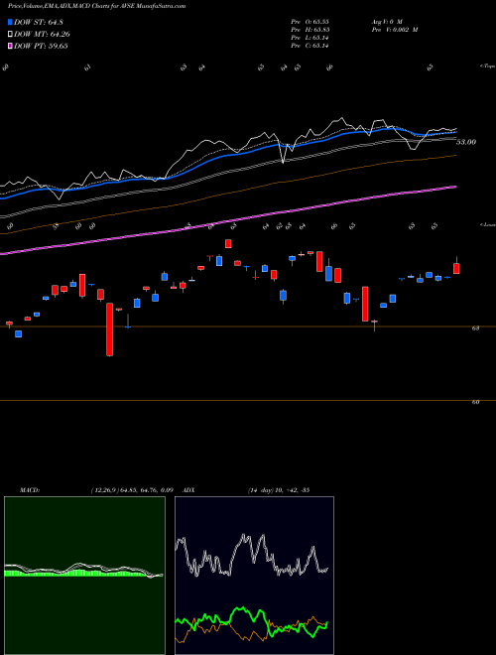This screenshot has width=496, height=655.
Task: Open the dark blue ADX chart panel
Action: (254, 576)
